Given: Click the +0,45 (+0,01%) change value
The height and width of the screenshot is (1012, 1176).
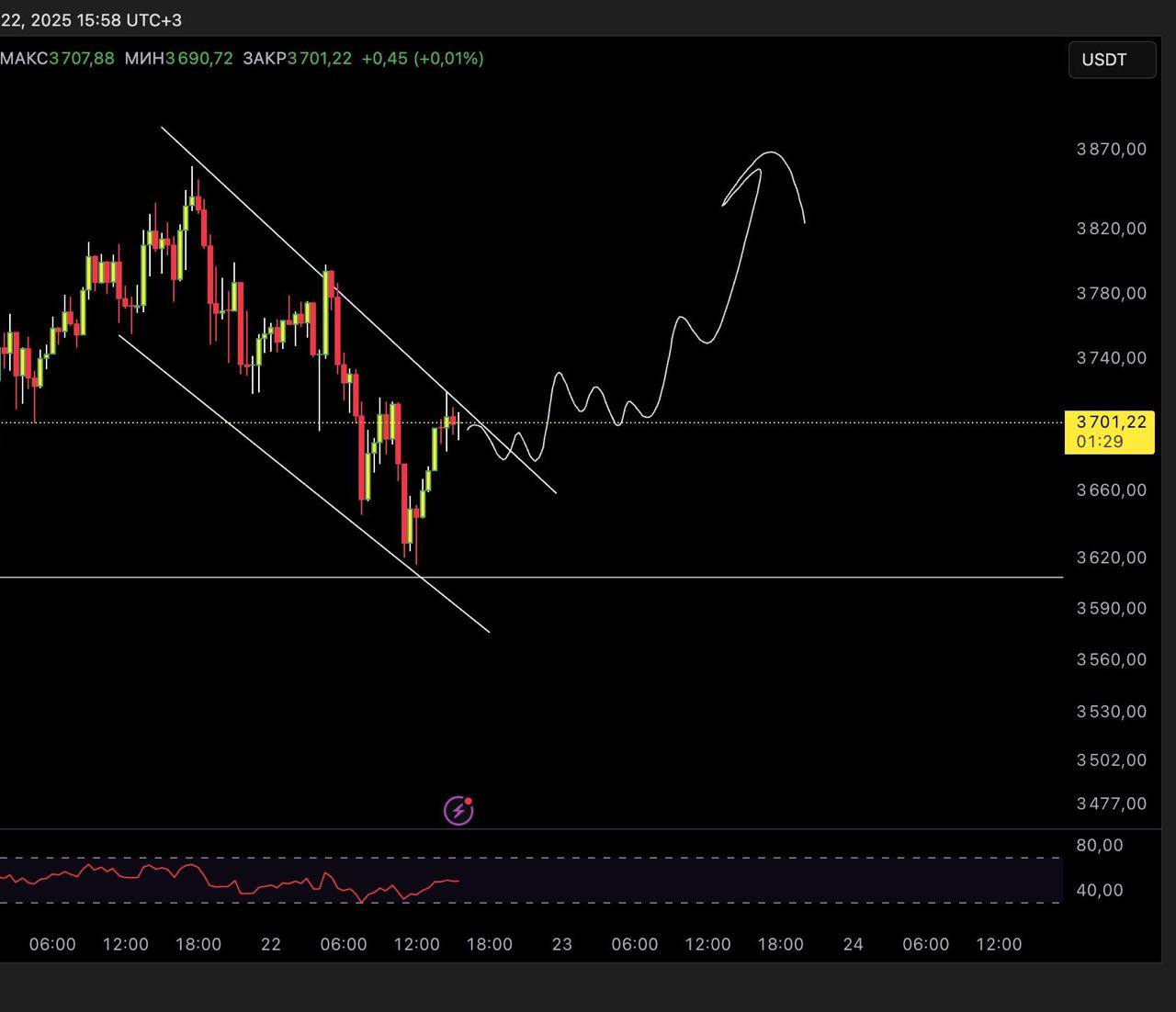Looking at the screenshot, I should tap(423, 58).
